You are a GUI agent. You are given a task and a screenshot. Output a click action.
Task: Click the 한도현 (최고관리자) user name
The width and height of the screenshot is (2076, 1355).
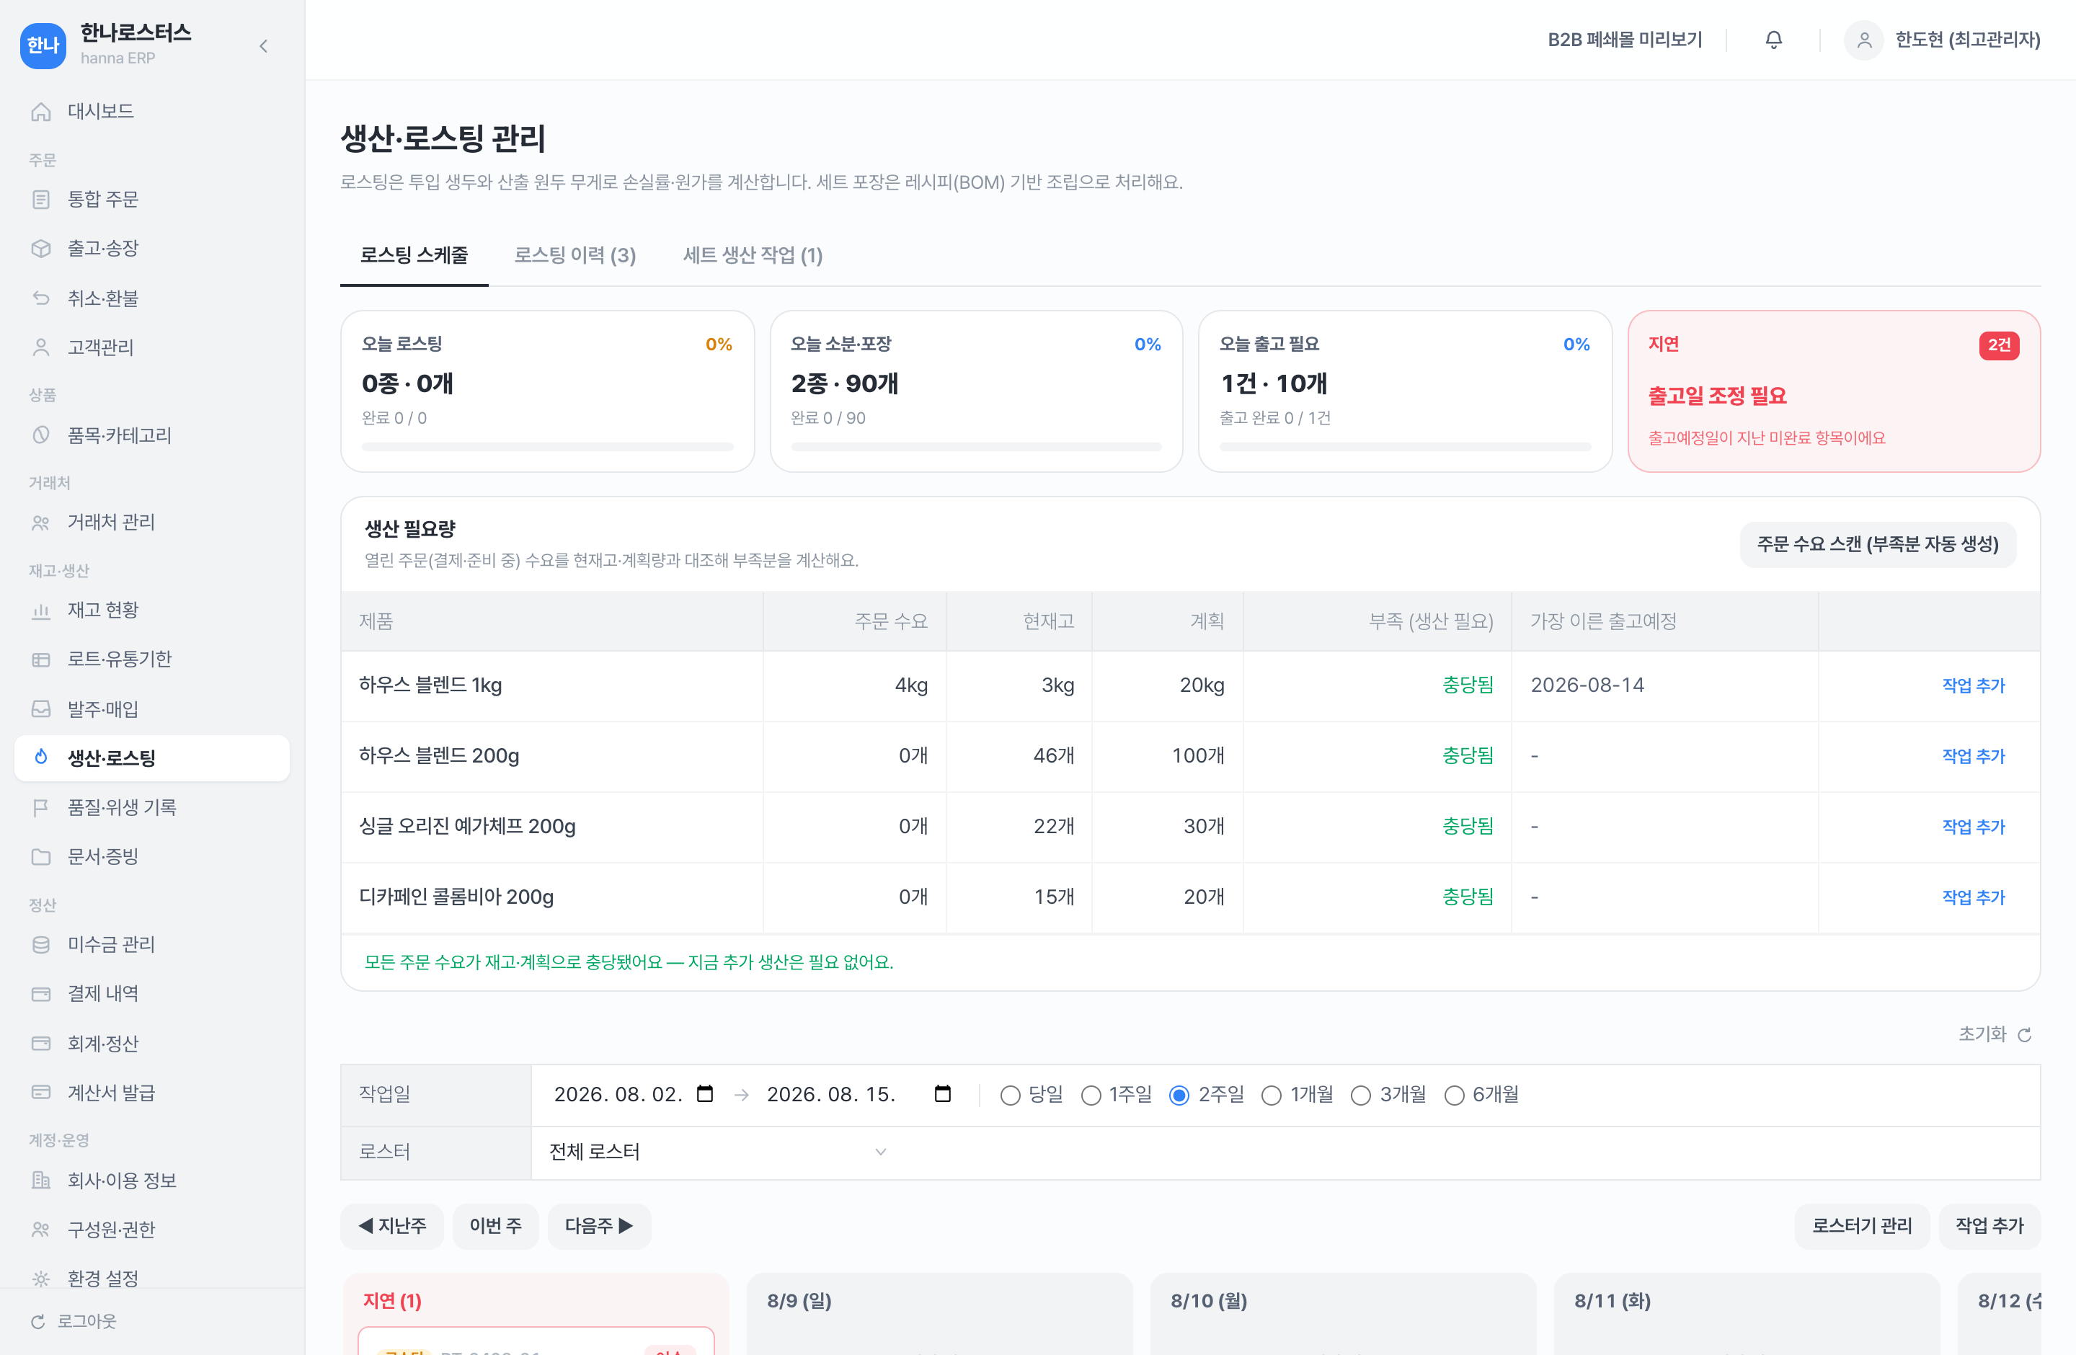[x=1968, y=40]
